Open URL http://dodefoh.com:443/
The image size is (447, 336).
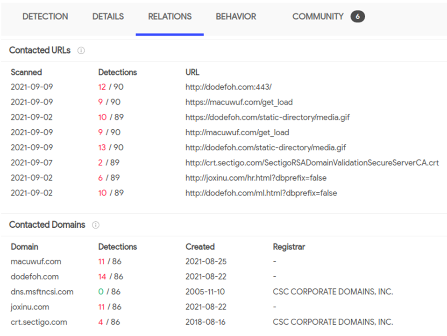(228, 87)
